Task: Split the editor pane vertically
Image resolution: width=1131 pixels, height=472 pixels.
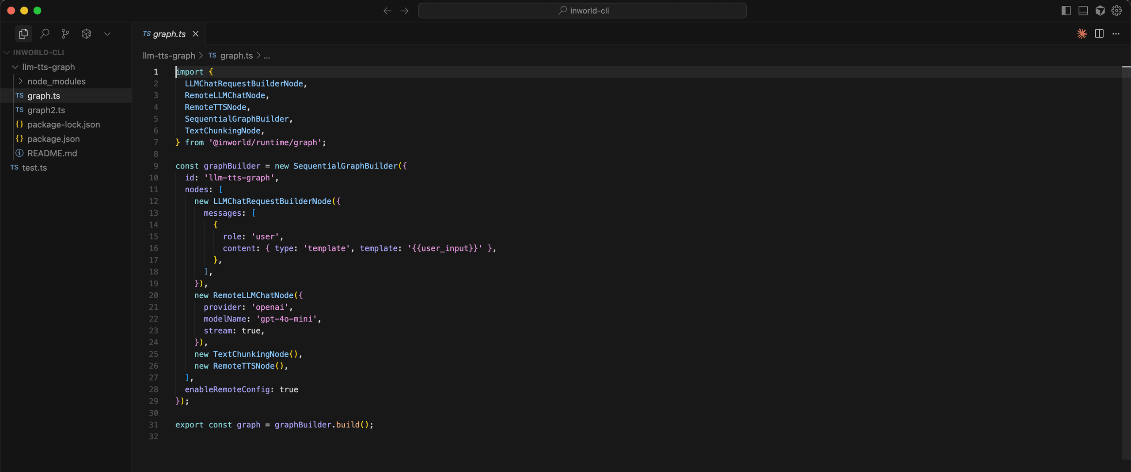Action: tap(1099, 34)
